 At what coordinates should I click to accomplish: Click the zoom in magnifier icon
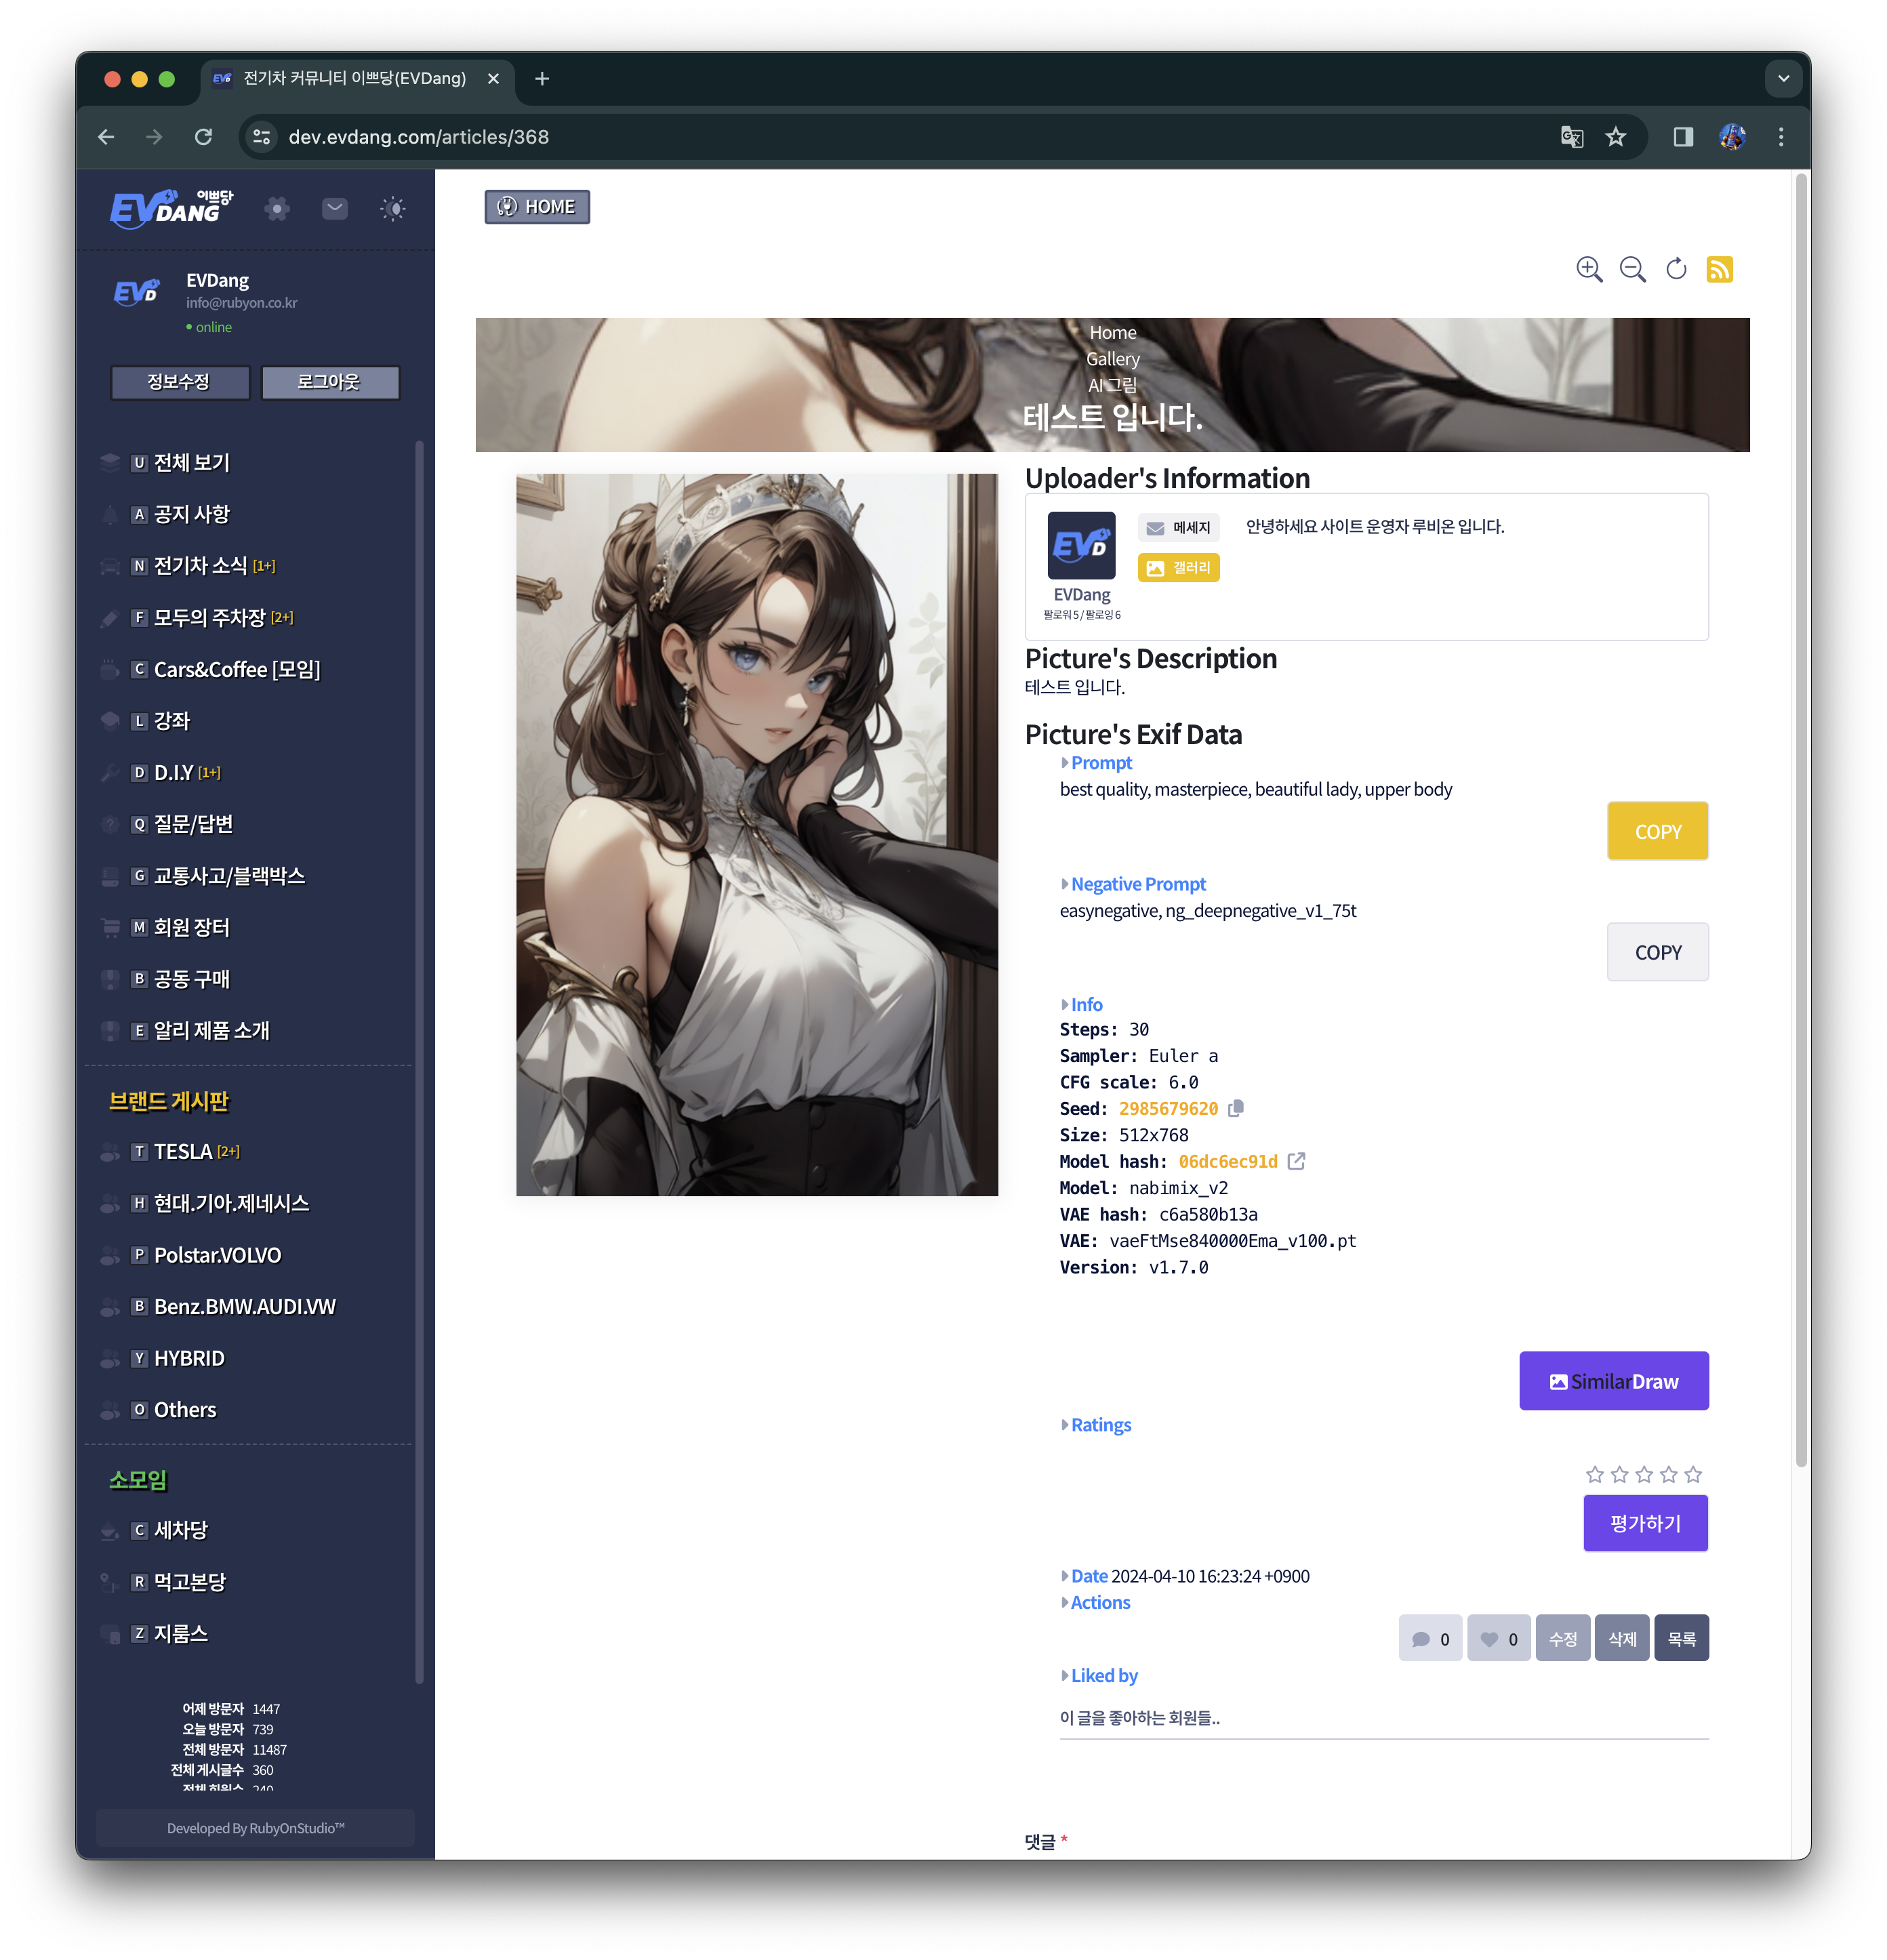tap(1588, 269)
